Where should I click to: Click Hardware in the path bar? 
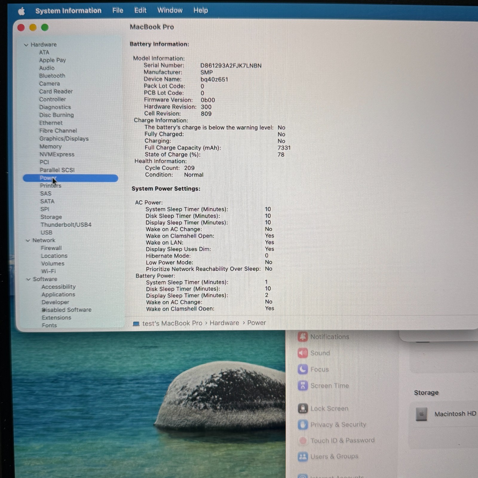224,323
